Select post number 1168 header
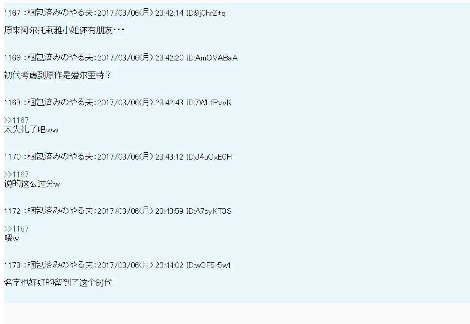 point(12,58)
